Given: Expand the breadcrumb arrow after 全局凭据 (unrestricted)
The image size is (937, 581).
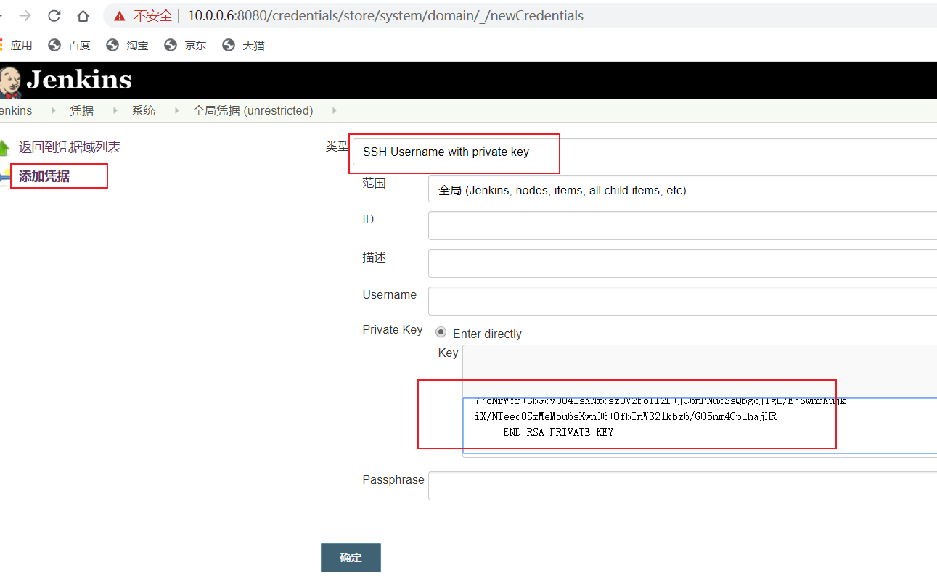Looking at the screenshot, I should click(334, 111).
